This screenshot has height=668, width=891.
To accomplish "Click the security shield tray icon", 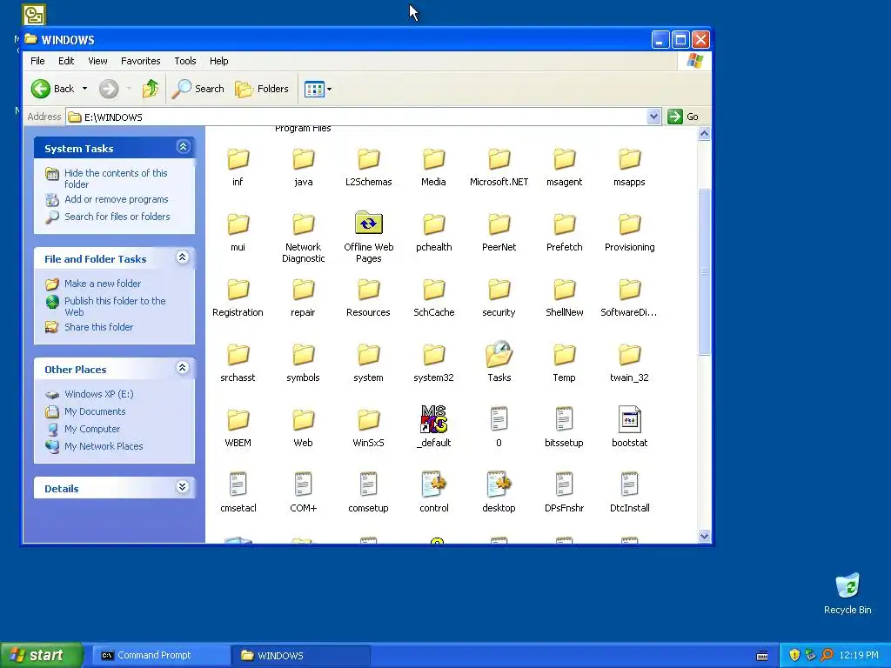I will coord(794,655).
